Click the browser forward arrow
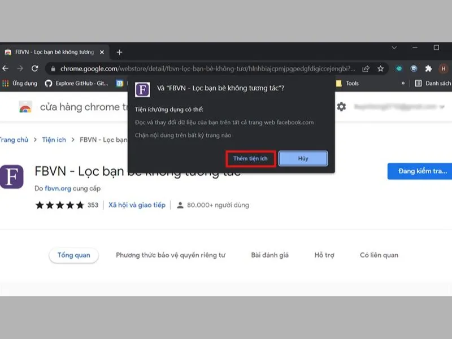This screenshot has width=452, height=339. 20,68
